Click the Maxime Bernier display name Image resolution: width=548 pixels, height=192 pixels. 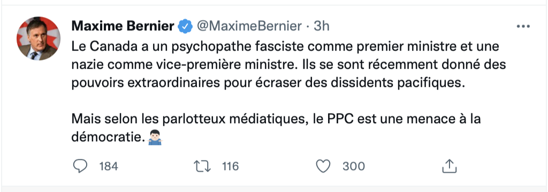pyautogui.click(x=123, y=26)
